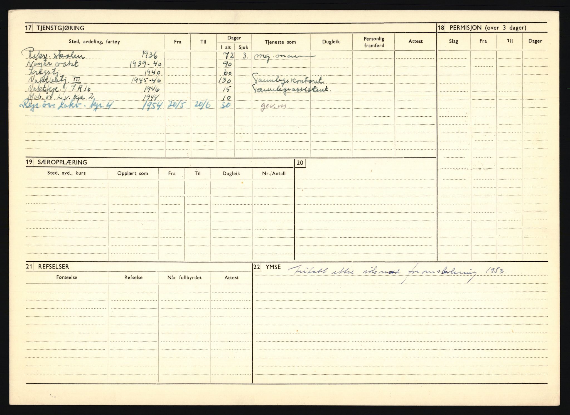Click the TJENSTGJØRING section heading
Screen dimensions: 570x415
click(x=60, y=28)
